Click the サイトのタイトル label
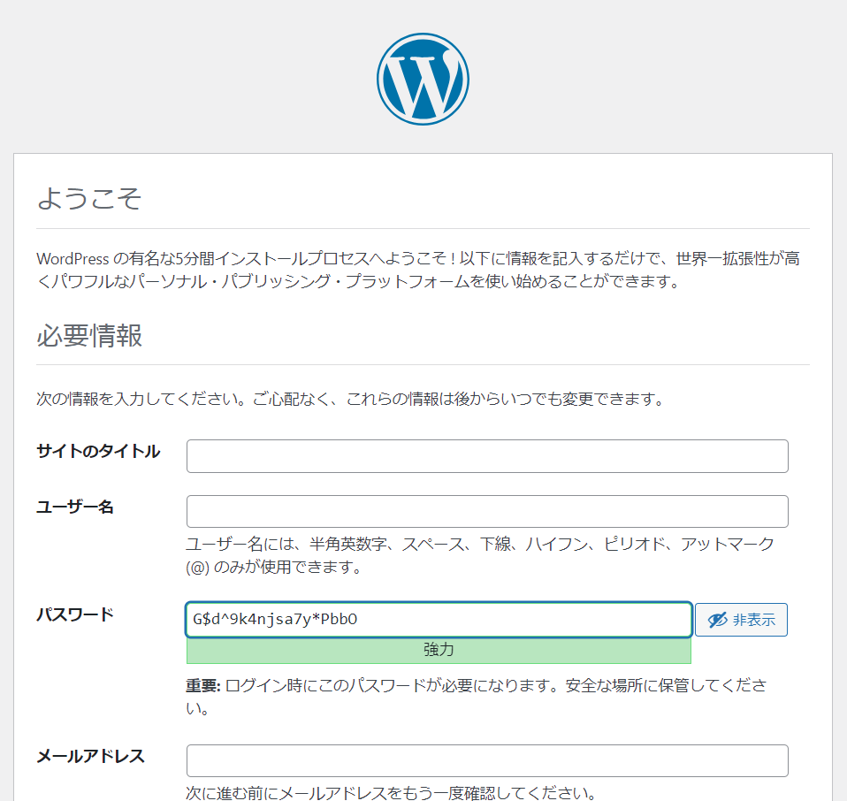The height and width of the screenshot is (801, 847). tap(98, 451)
